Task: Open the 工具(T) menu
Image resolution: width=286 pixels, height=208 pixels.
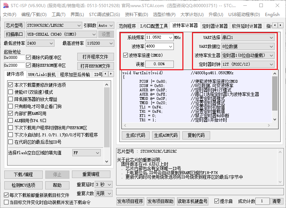Action: click(59, 15)
